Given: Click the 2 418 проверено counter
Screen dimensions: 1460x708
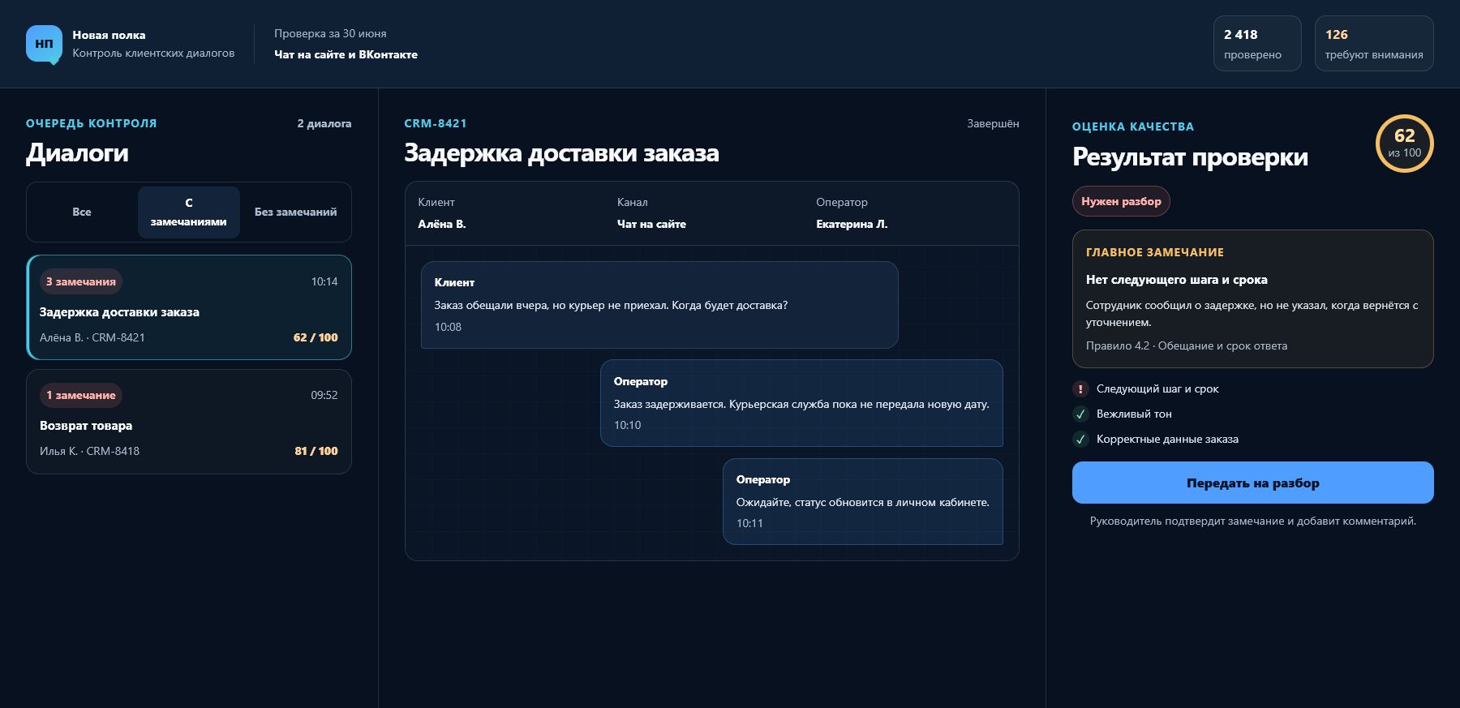Looking at the screenshot, I should coord(1257,44).
